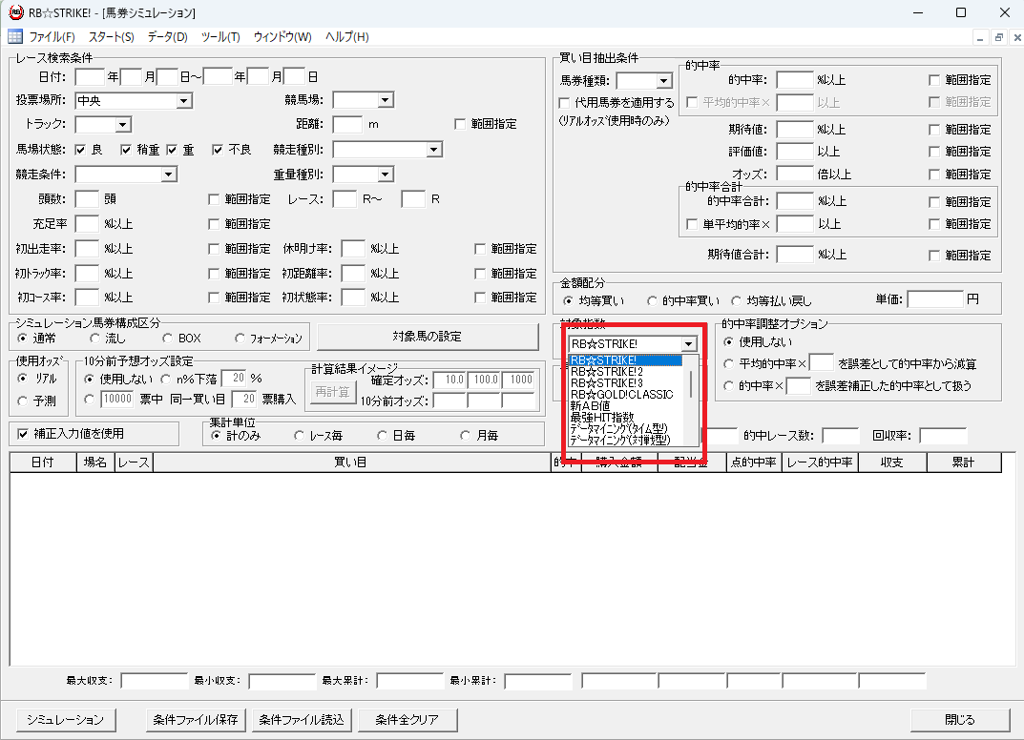Minimize the inner MDI child window

pos(979,38)
